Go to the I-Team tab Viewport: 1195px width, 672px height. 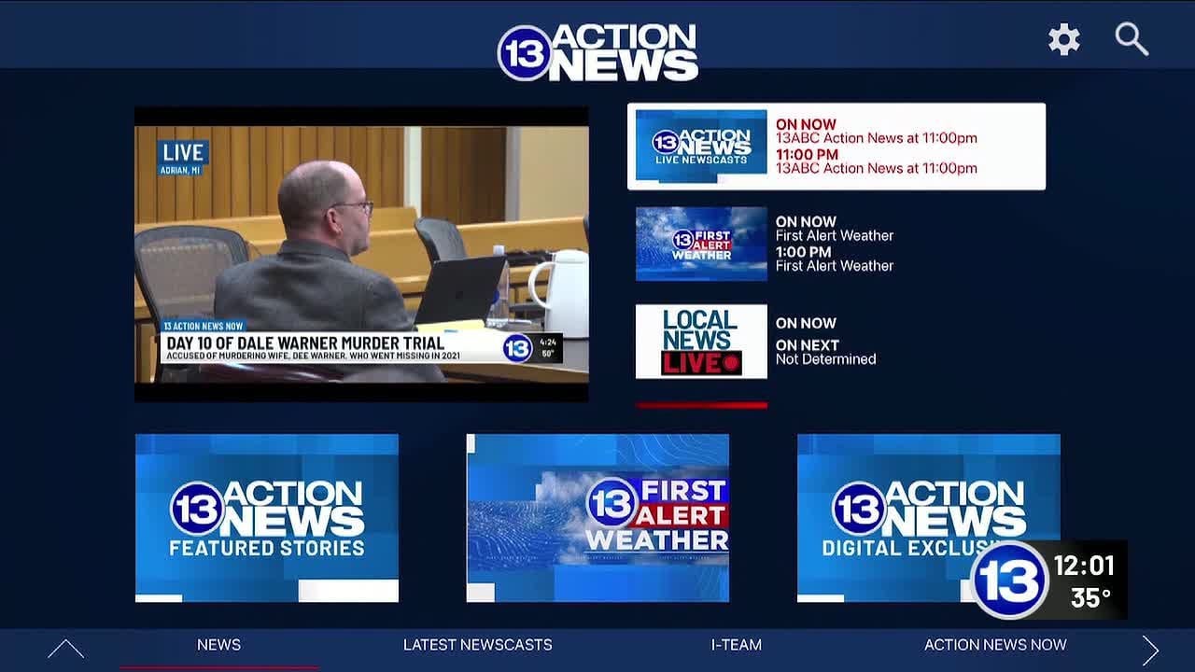tap(737, 645)
